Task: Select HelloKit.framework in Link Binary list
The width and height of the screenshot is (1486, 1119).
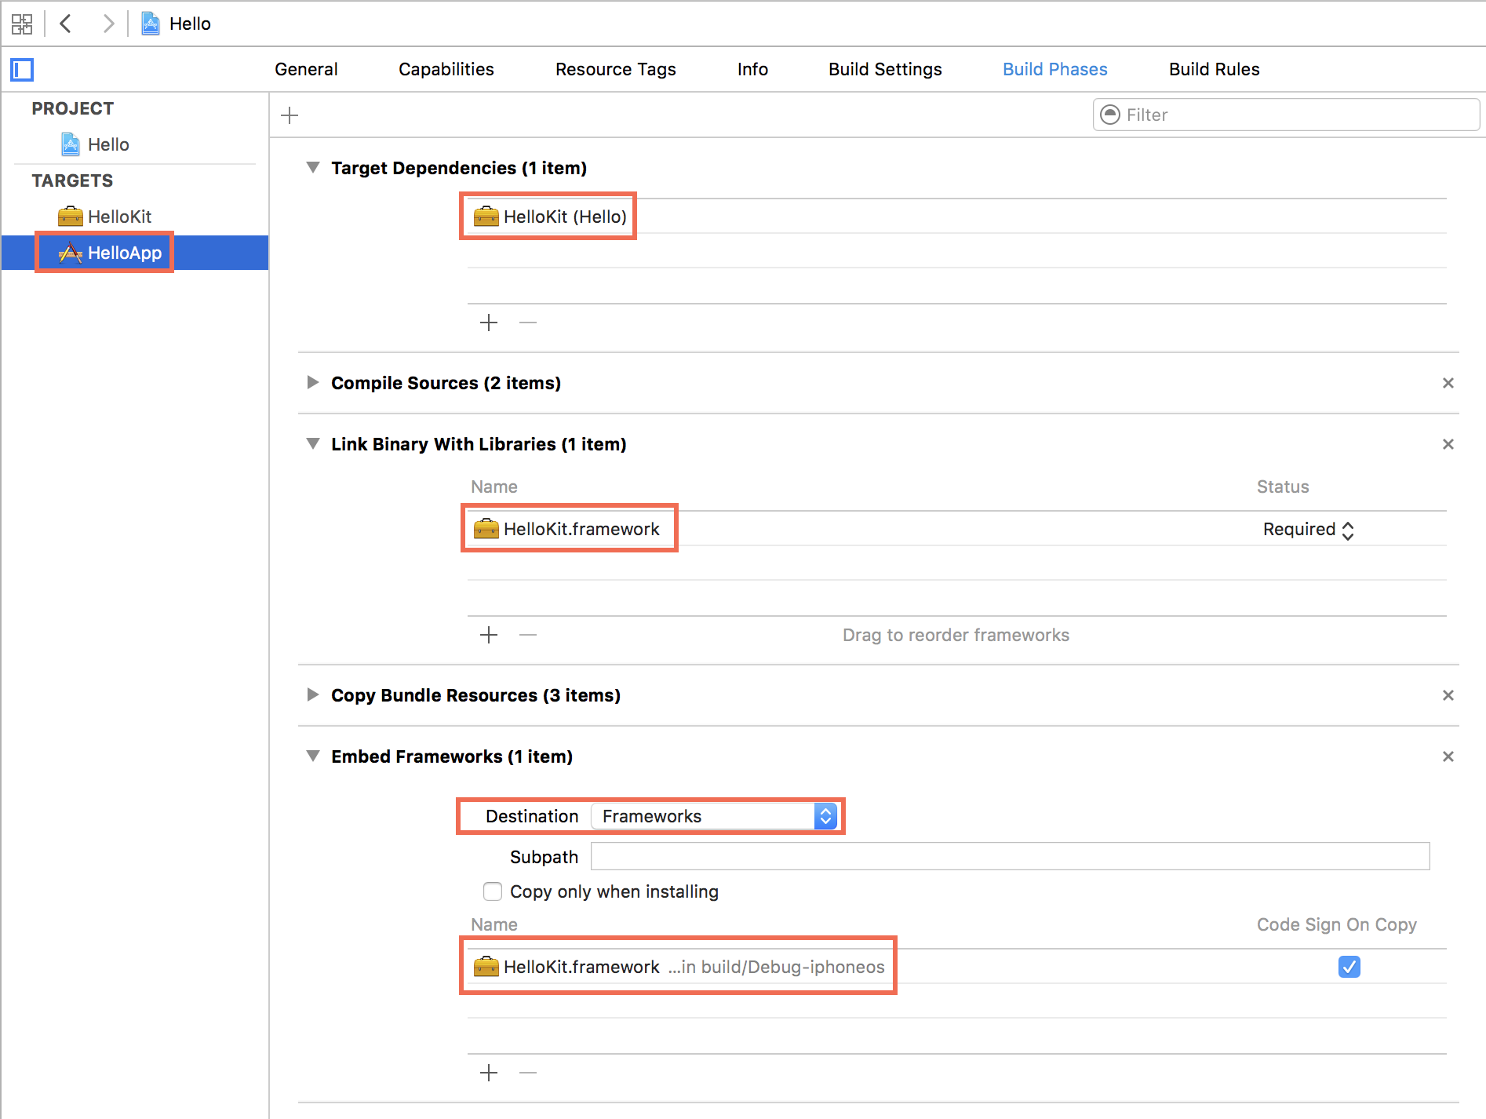Action: click(957, 529)
